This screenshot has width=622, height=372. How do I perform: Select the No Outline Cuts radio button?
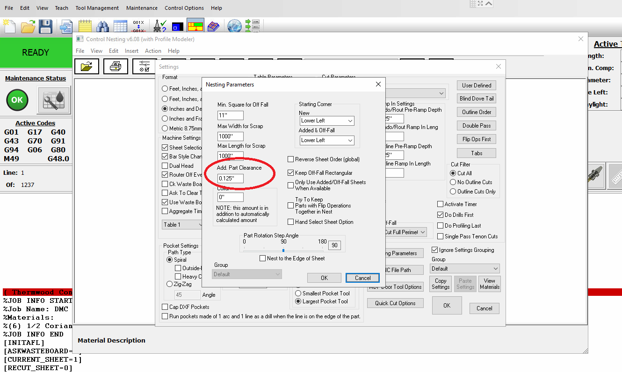tap(453, 182)
